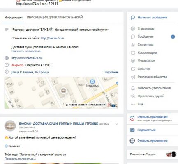The width and height of the screenshot is (178, 164).
Task: Click the speech bubble icon beside Написать сообщение
Action: [133, 18]
